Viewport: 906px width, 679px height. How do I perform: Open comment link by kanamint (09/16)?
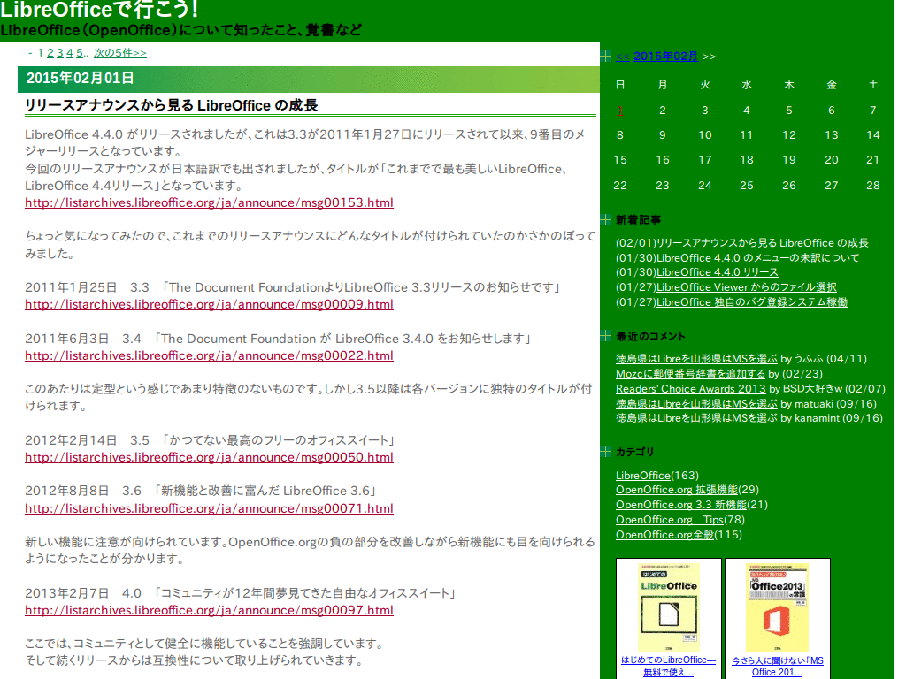pos(697,418)
